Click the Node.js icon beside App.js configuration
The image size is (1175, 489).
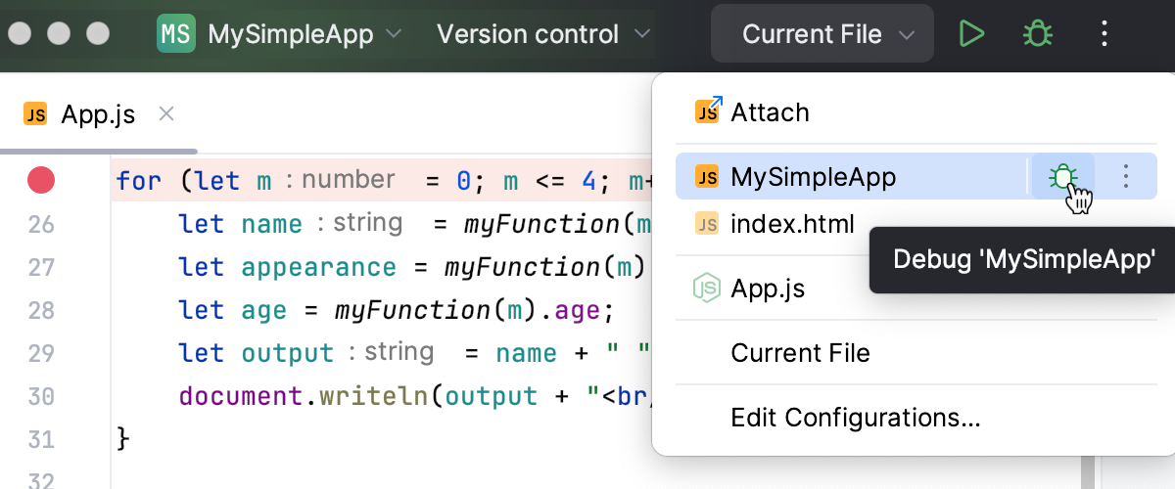click(707, 289)
